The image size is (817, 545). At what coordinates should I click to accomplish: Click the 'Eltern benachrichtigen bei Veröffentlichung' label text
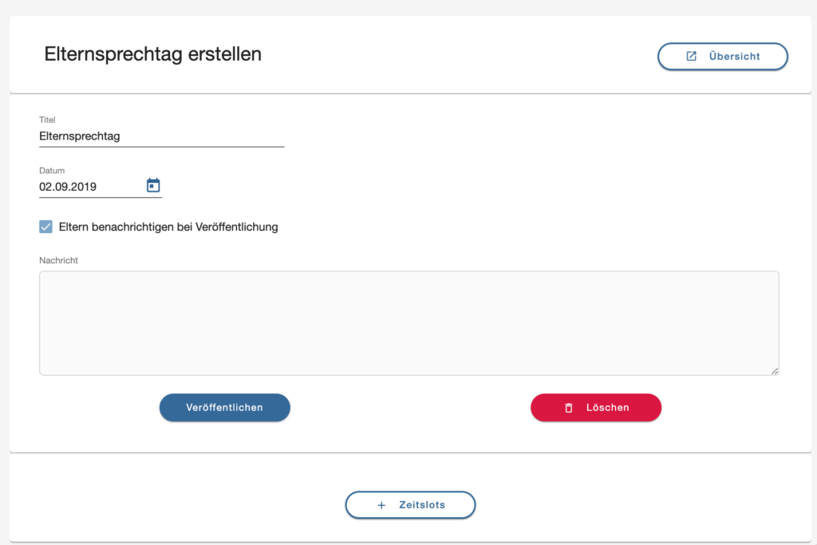168,227
